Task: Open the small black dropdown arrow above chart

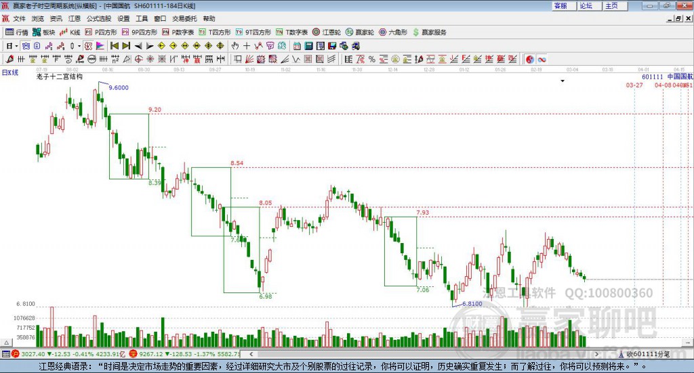Action: [563, 81]
